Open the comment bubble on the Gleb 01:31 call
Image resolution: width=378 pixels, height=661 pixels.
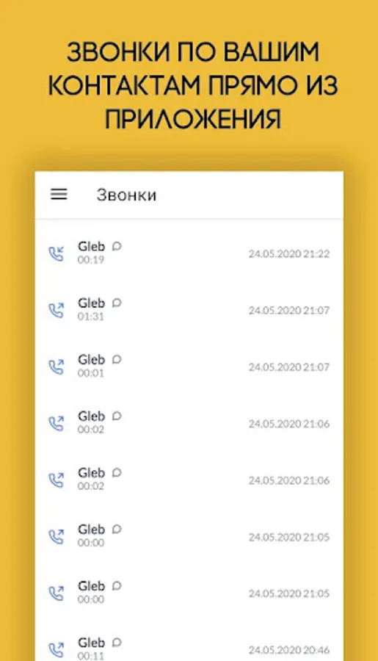(x=117, y=303)
